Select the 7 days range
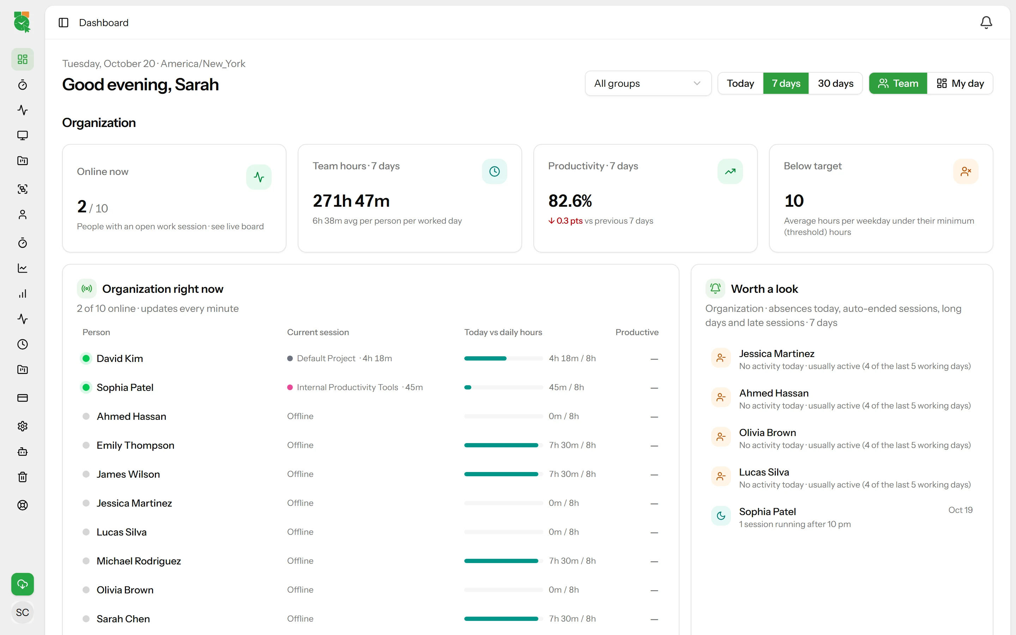Screen dimensions: 1016x635 (786, 83)
